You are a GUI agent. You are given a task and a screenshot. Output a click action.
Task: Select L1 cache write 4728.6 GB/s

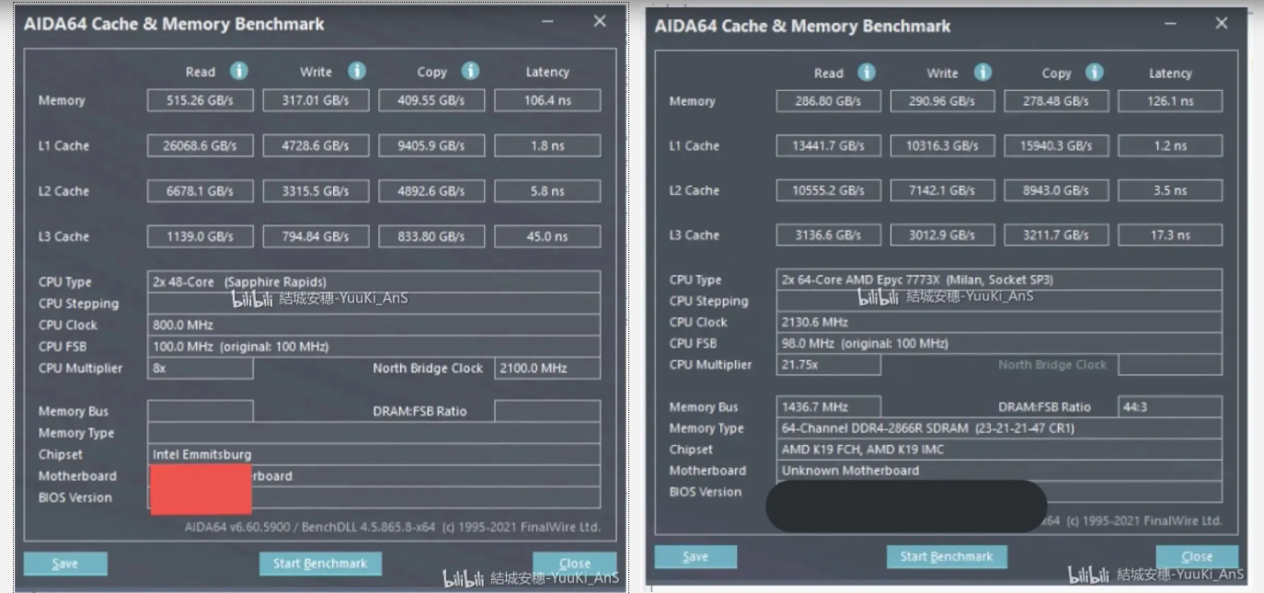[x=316, y=145]
